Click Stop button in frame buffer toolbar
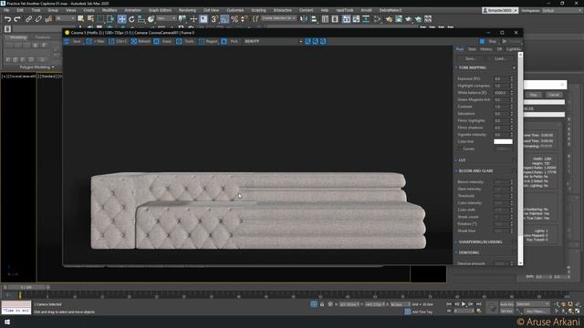The image size is (584, 328). [489, 41]
